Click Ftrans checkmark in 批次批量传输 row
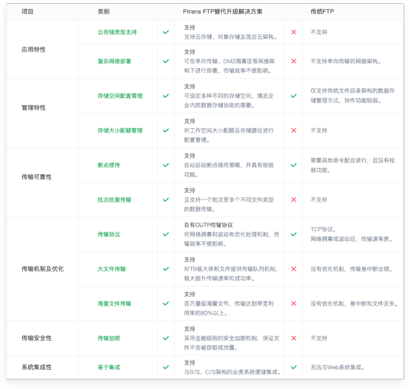 (166, 199)
